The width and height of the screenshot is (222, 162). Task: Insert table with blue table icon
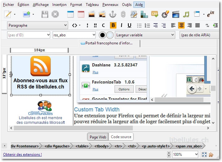[x=70, y=14]
